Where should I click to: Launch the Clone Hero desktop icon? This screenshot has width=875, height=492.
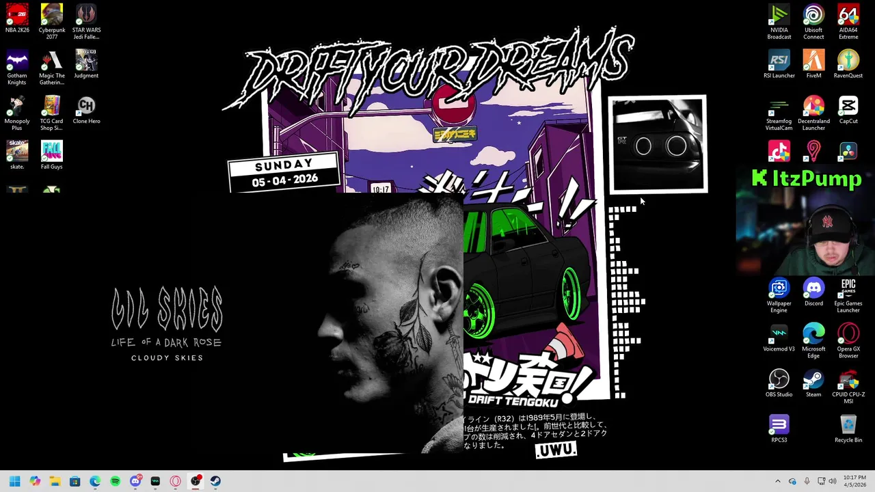(86, 109)
